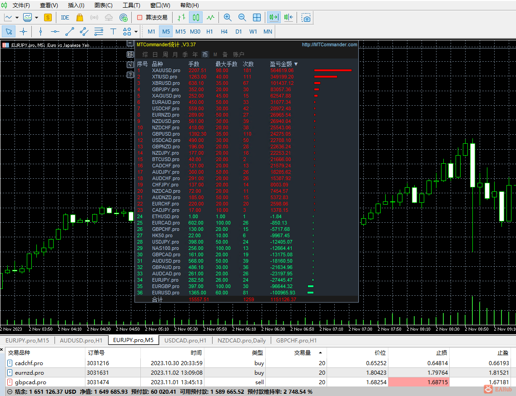Open the IDE editor
Image resolution: width=516 pixels, height=396 pixels.
[x=65, y=17]
